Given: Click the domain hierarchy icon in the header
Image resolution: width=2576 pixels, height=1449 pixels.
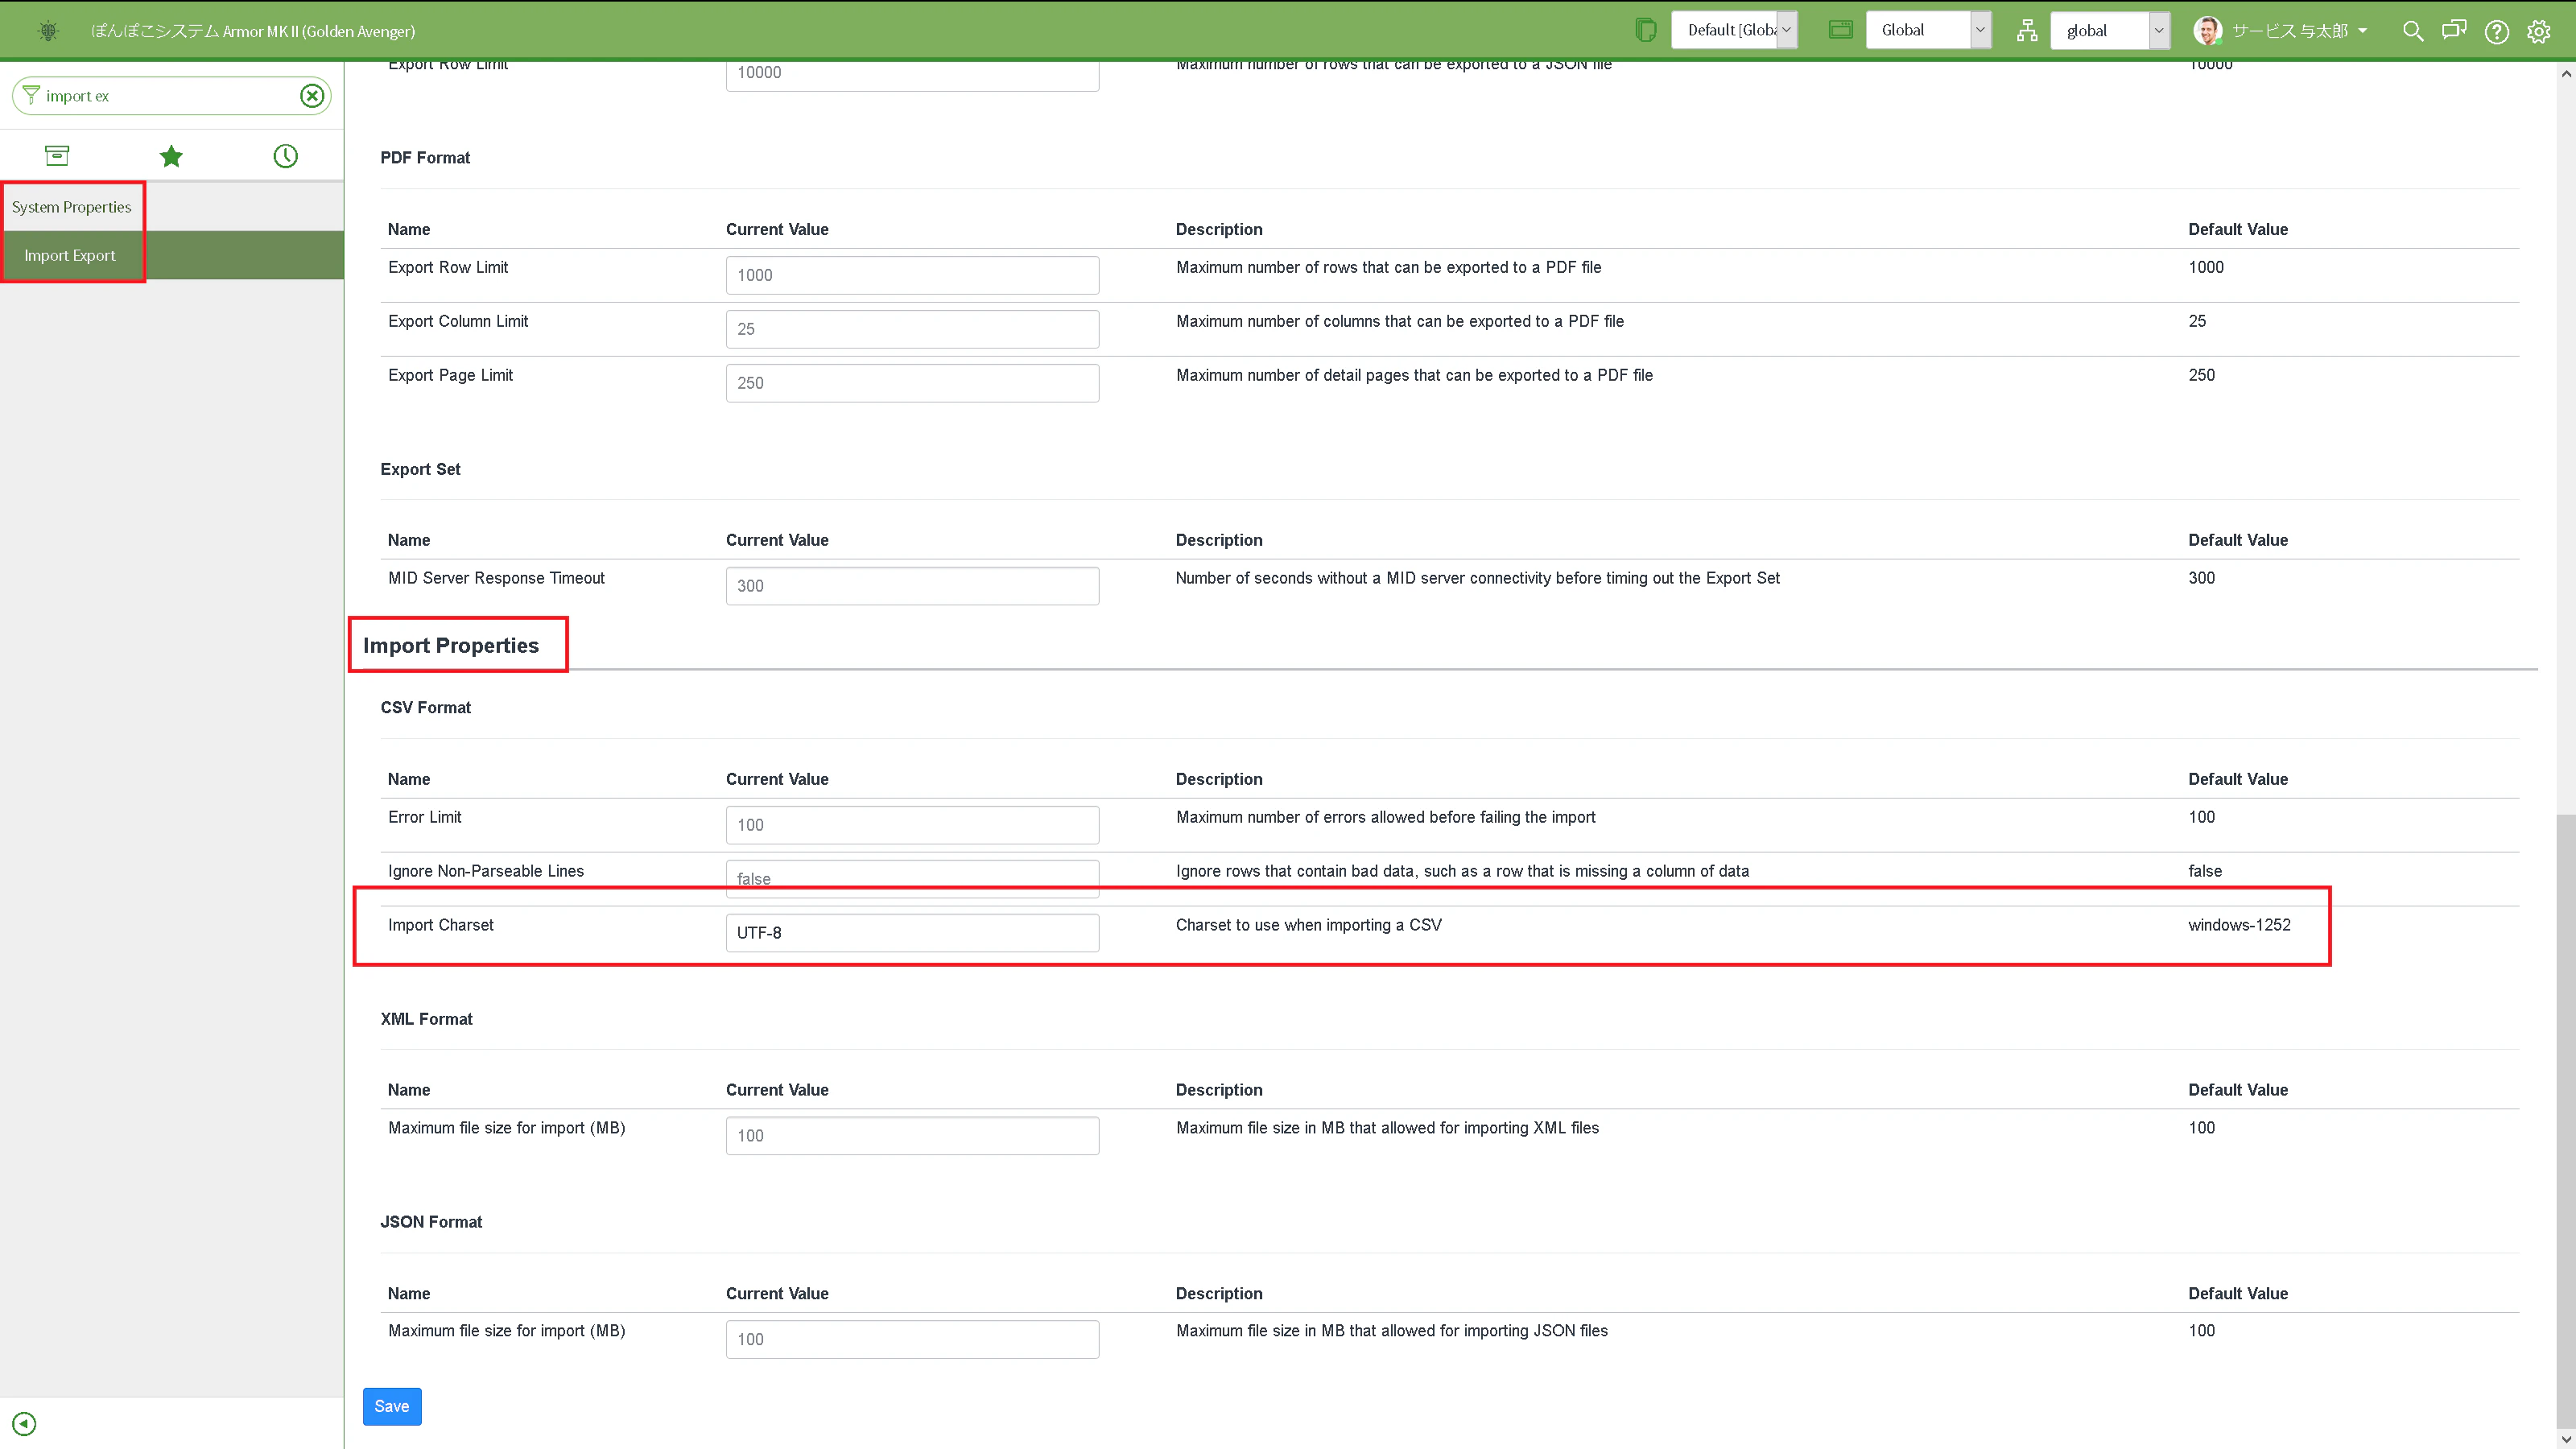Looking at the screenshot, I should point(2027,31).
